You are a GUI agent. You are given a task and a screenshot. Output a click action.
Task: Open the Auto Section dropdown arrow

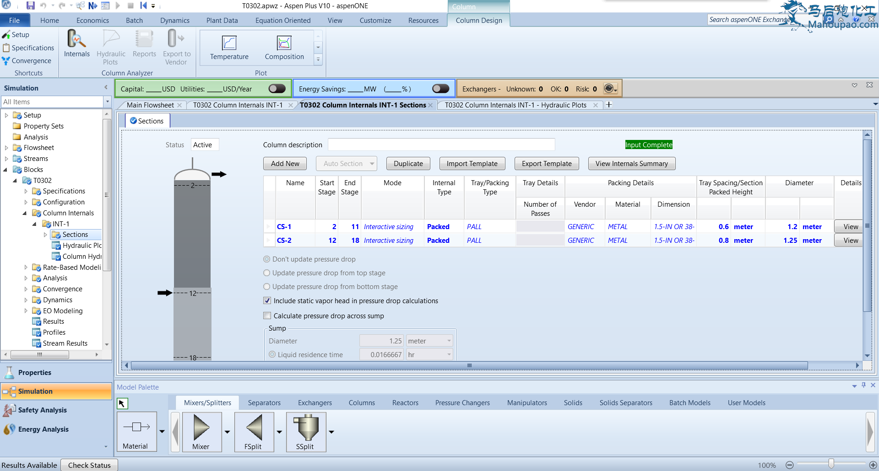(372, 164)
